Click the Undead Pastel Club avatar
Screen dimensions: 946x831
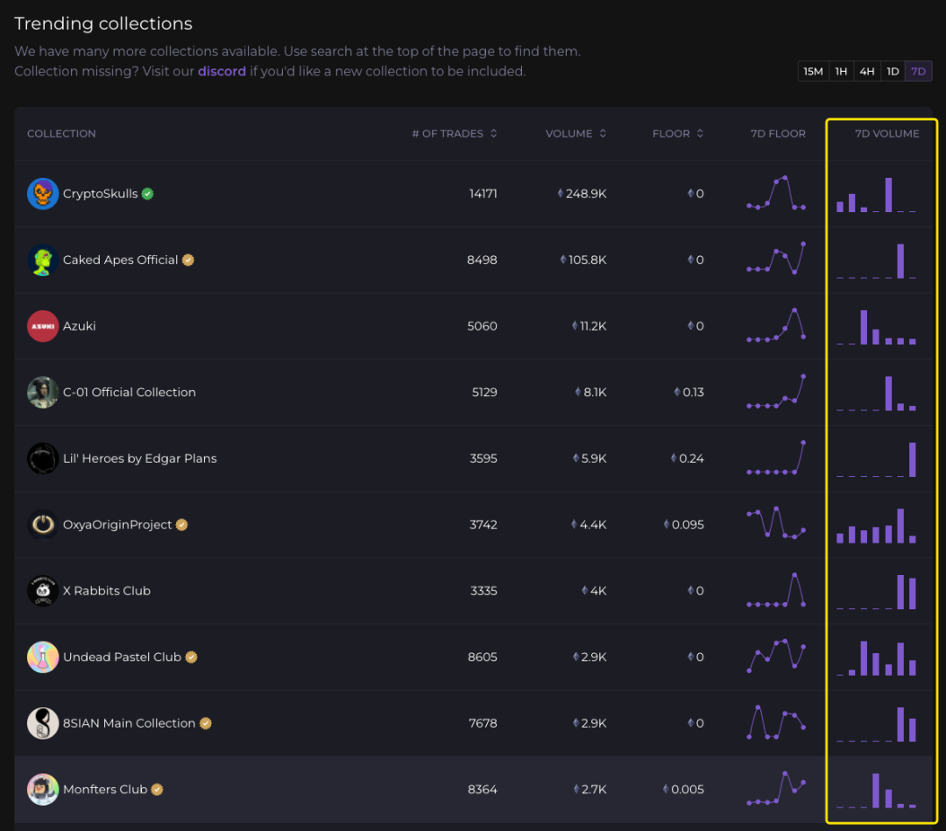(43, 657)
